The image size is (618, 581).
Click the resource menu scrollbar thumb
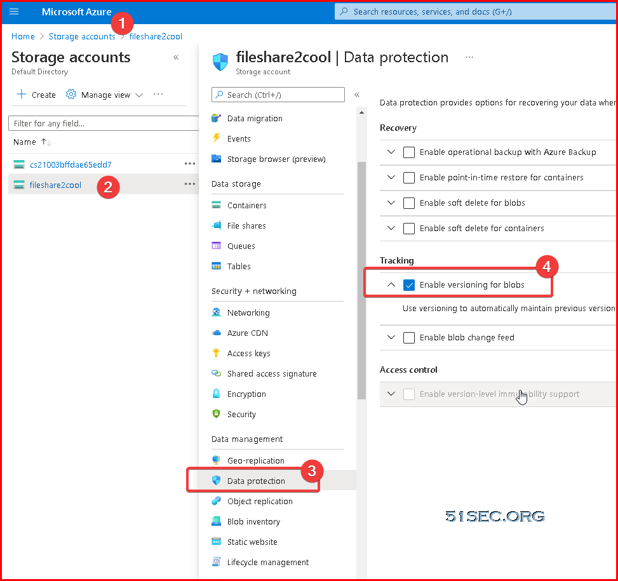(361, 281)
